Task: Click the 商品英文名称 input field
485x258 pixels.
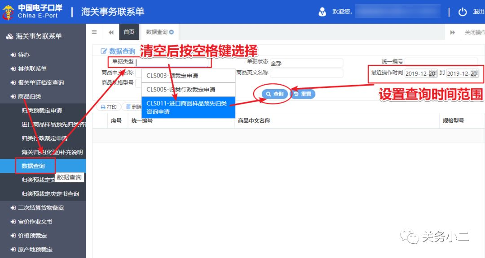Action: point(306,73)
